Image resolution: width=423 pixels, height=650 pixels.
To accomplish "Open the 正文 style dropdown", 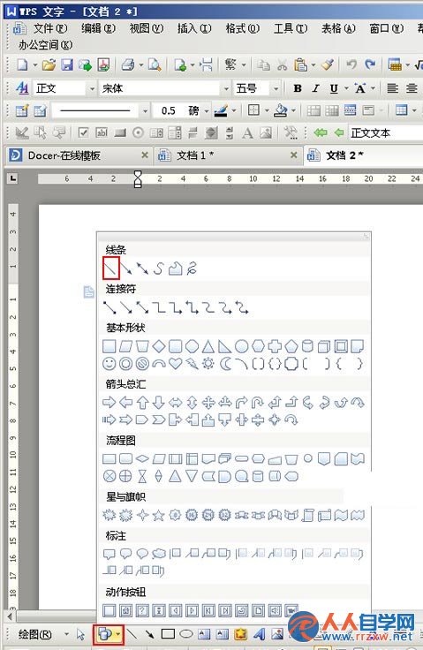I will tap(92, 88).
